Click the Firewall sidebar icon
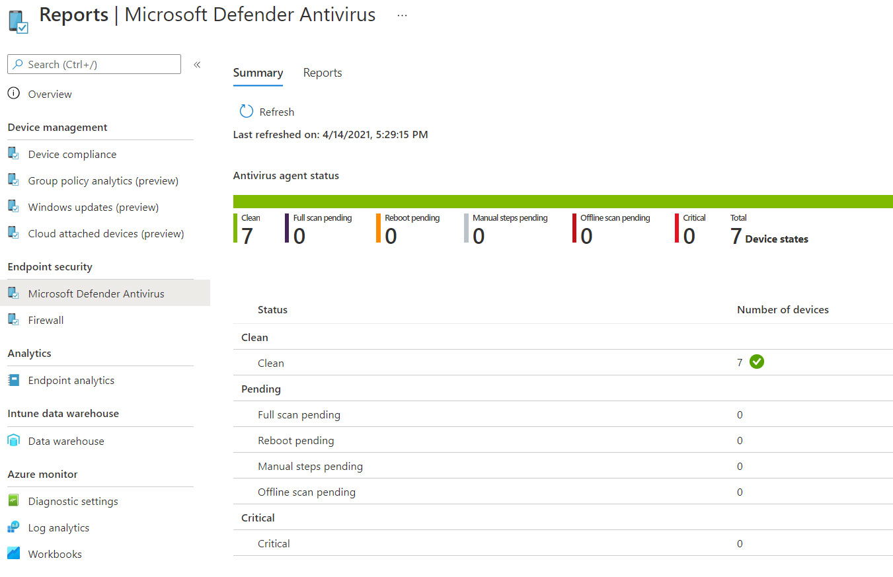 coord(13,320)
